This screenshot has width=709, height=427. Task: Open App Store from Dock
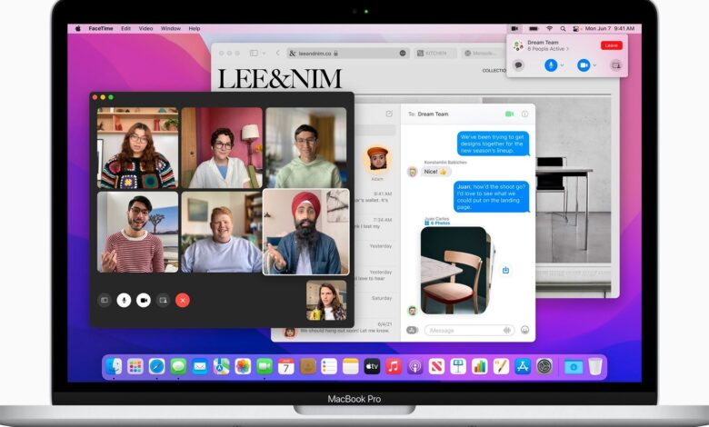[x=523, y=366]
